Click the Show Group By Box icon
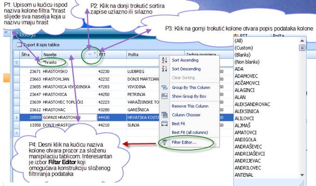This screenshot has width=316, height=186. 165,96
